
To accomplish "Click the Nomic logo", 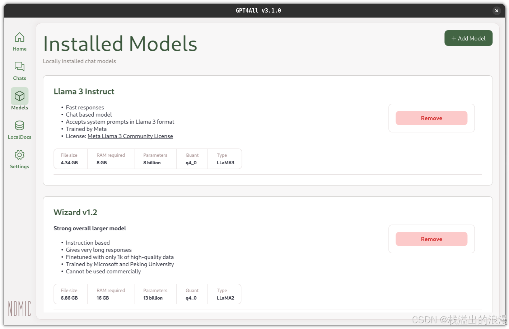I will click(x=19, y=309).
